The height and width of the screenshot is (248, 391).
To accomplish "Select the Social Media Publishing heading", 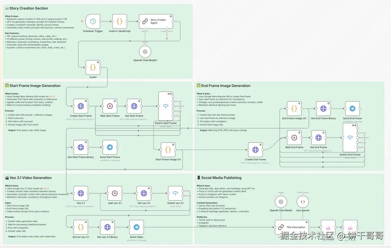I will pos(221,178).
